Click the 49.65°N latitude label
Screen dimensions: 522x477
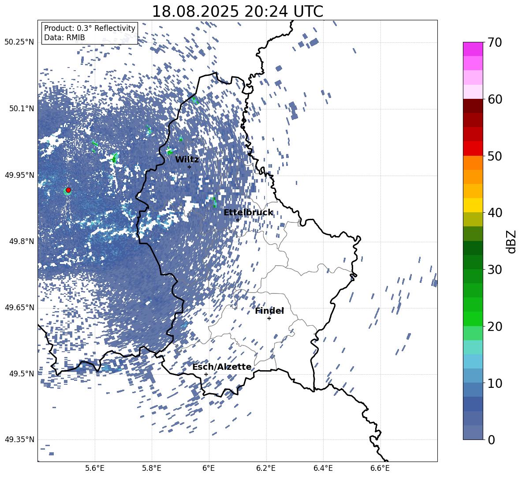[19, 307]
